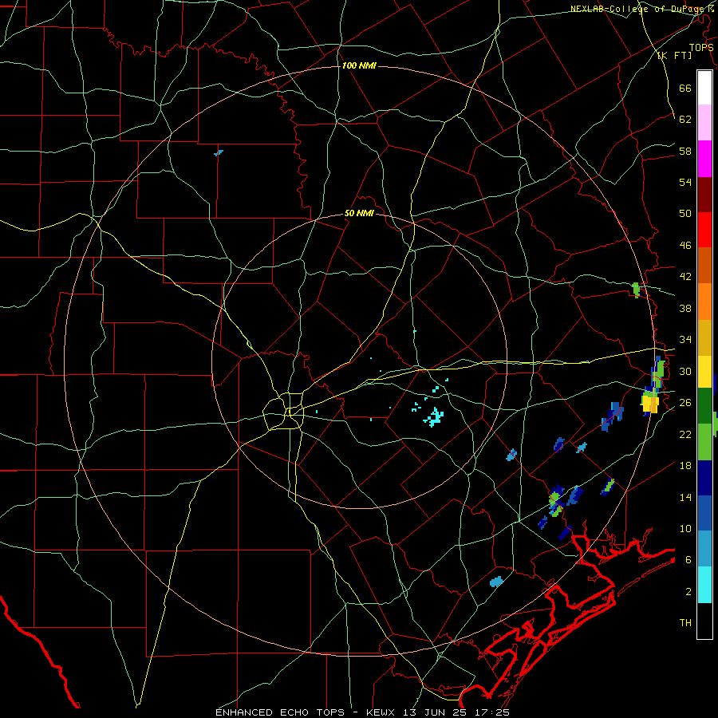
Task: Pick the dark orange legend swatch
Action: coord(704,266)
